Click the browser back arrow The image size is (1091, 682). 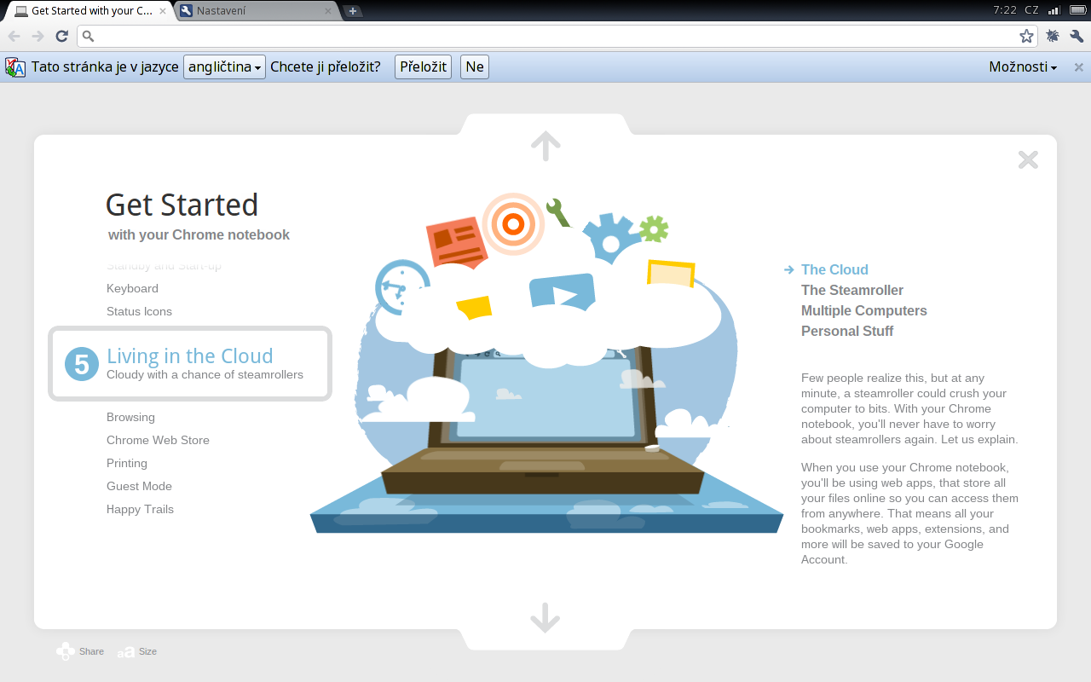coord(14,36)
